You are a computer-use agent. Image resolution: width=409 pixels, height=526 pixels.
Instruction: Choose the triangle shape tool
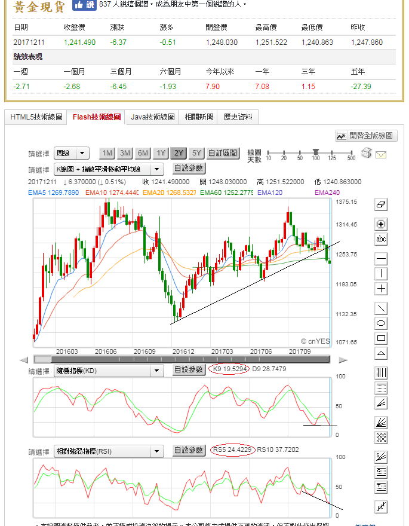[381, 353]
